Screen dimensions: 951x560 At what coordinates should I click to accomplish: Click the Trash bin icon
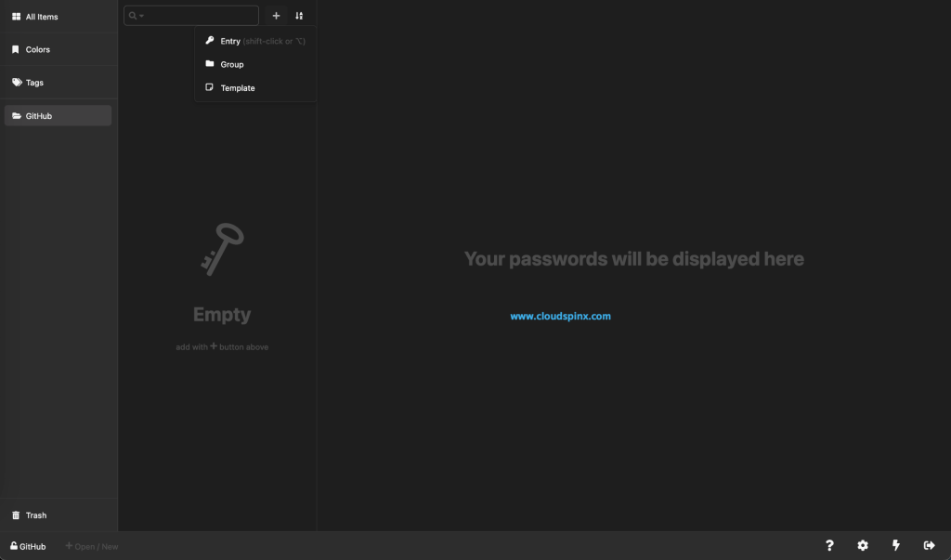click(x=15, y=514)
